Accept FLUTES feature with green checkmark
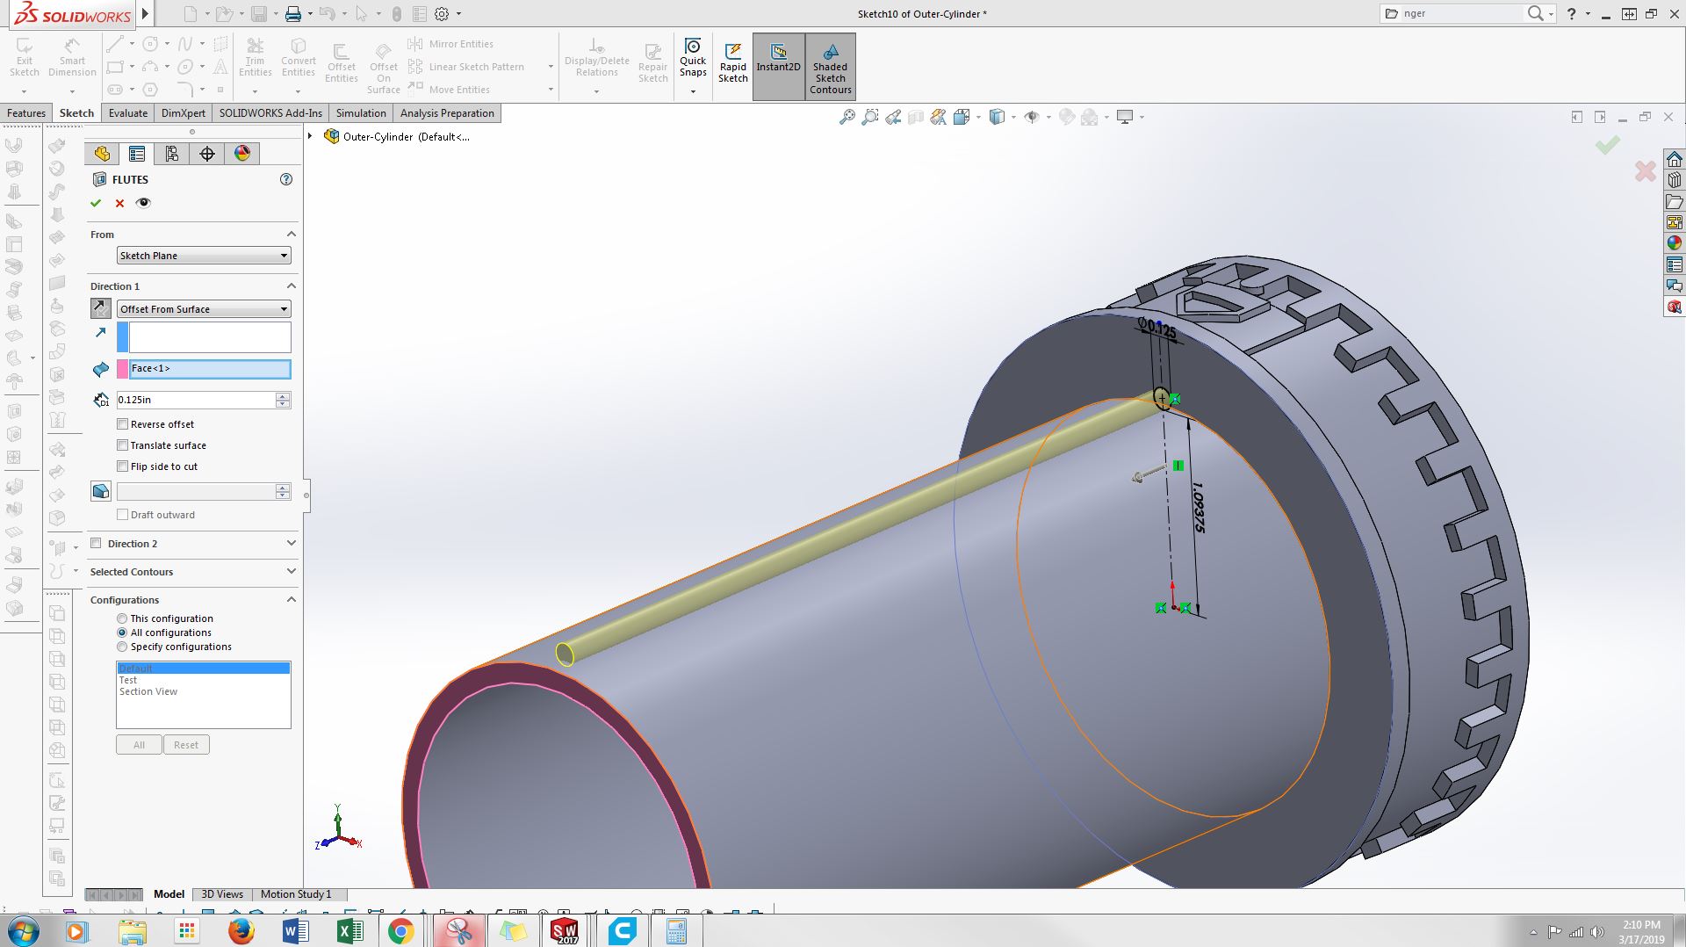Image resolution: width=1686 pixels, height=947 pixels. (x=96, y=203)
